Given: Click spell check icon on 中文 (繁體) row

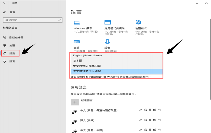Looking at the screenshot, I should 160,110.
